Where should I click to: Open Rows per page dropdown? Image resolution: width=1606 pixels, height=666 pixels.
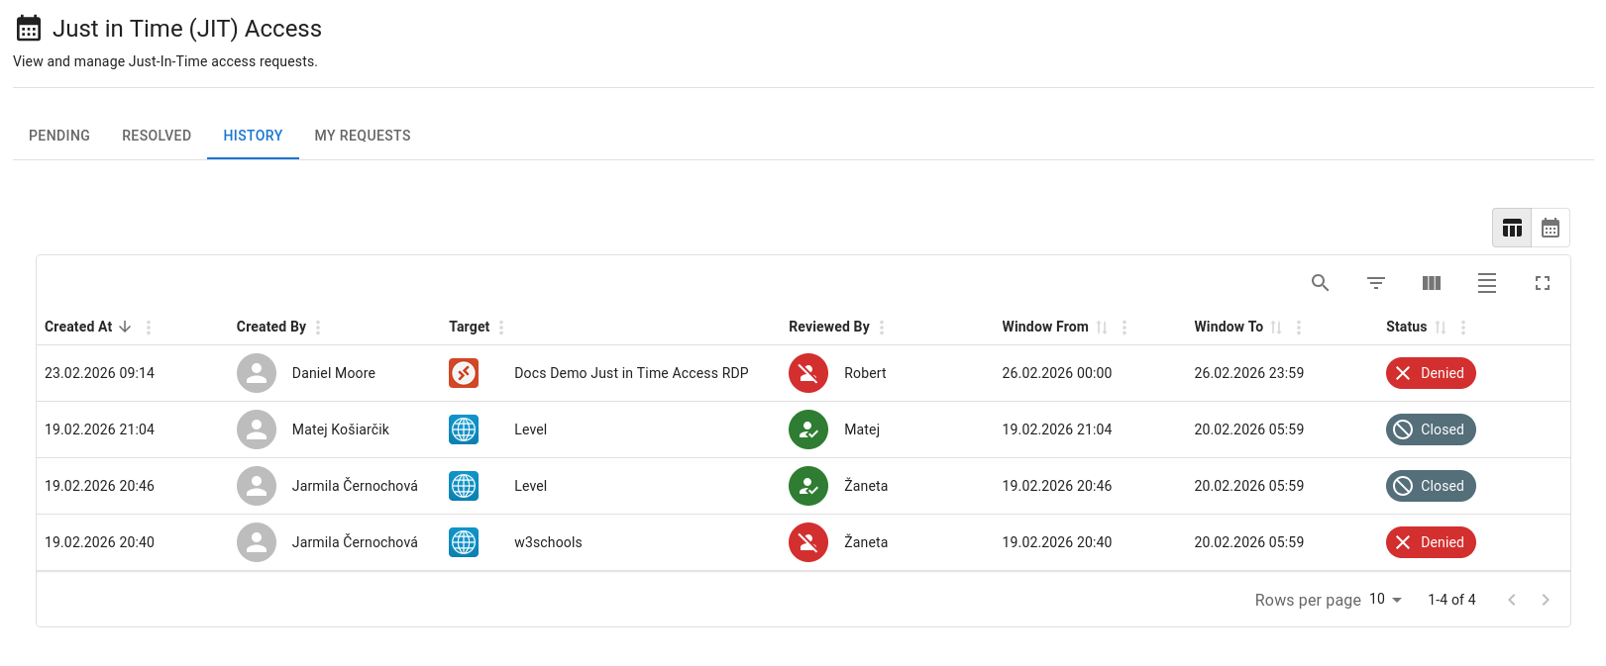(x=1385, y=600)
